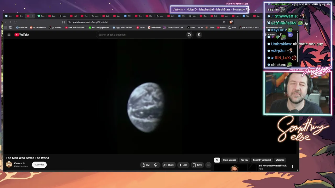Open Vsauce channel avatar
The image size is (335, 188).
pyautogui.click(x=9, y=164)
